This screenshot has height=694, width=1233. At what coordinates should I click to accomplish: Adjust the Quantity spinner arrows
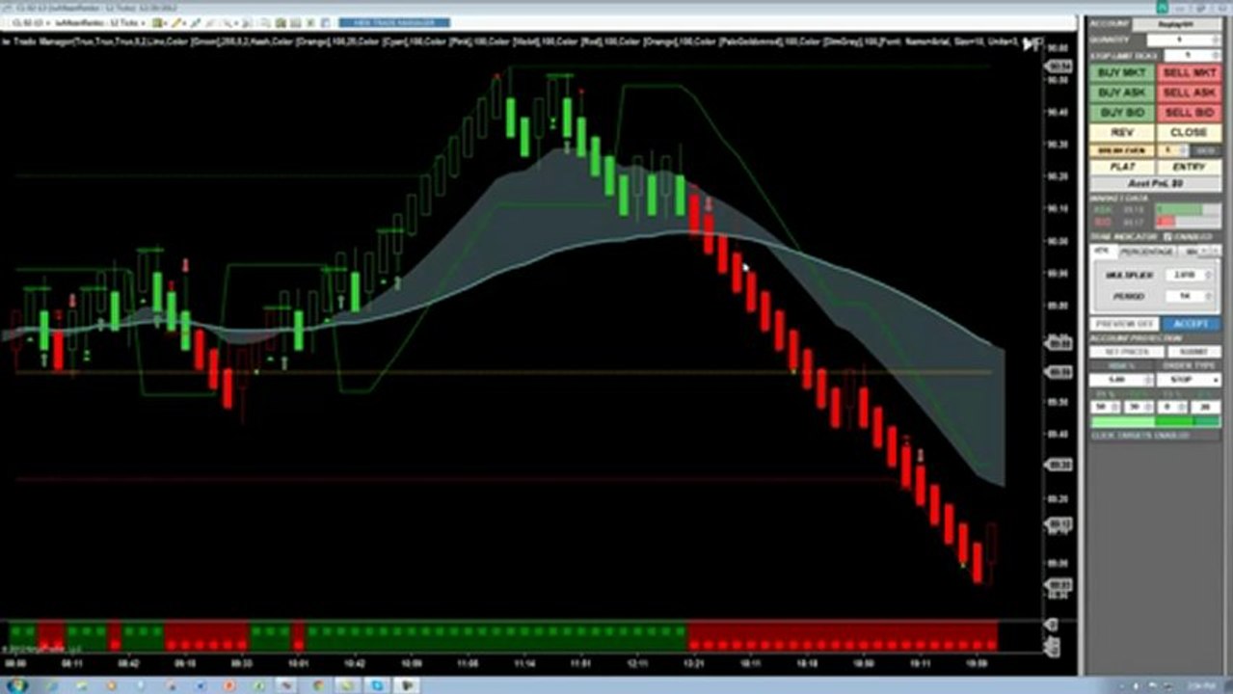tap(1215, 40)
